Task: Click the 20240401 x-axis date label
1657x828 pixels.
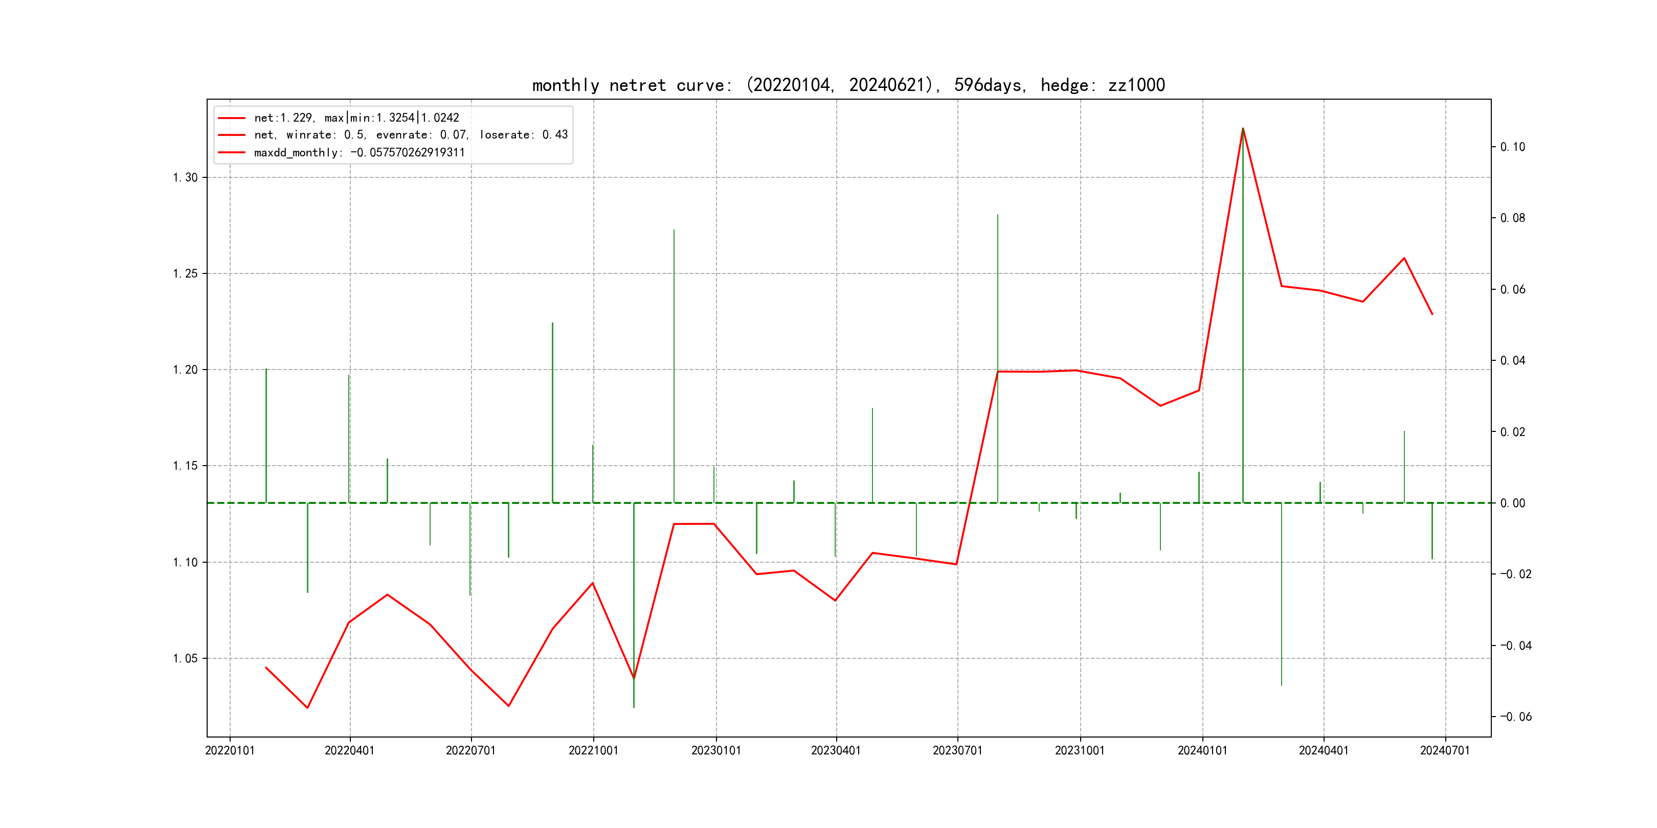Action: pyautogui.click(x=1323, y=750)
